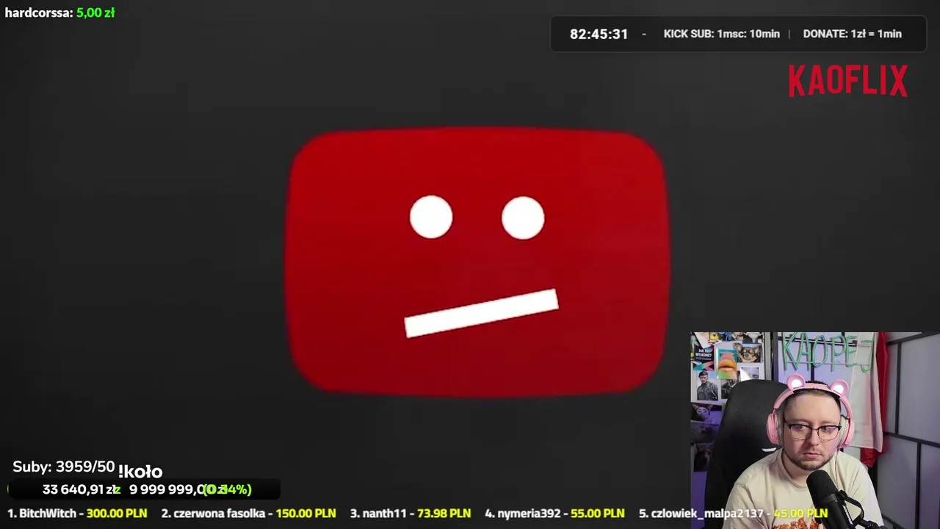940x529 pixels.
Task: Click the 82:45:31 timer
Action: pyautogui.click(x=599, y=34)
